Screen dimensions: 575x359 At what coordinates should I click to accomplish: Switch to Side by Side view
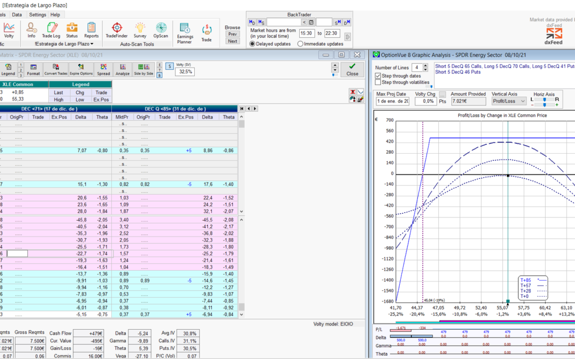pyautogui.click(x=143, y=70)
